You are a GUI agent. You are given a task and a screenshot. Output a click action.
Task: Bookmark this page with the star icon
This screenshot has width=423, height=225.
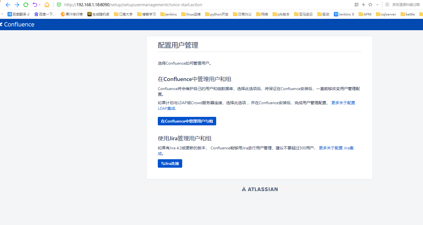370,5
